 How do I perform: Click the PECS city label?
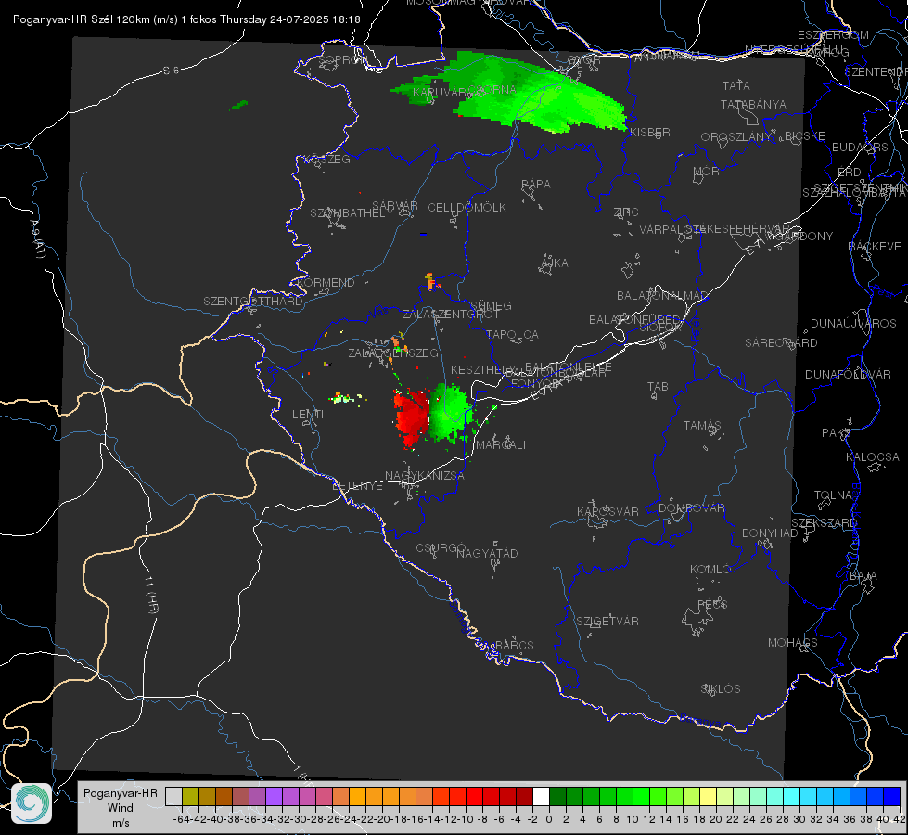pyautogui.click(x=711, y=604)
